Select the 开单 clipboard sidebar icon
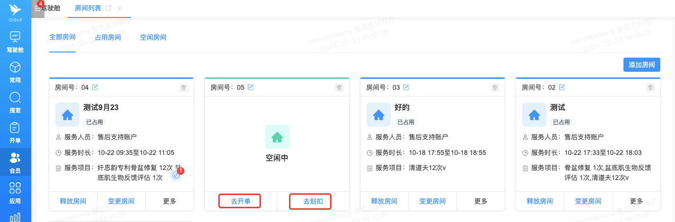This screenshot has width=675, height=222. [15, 128]
